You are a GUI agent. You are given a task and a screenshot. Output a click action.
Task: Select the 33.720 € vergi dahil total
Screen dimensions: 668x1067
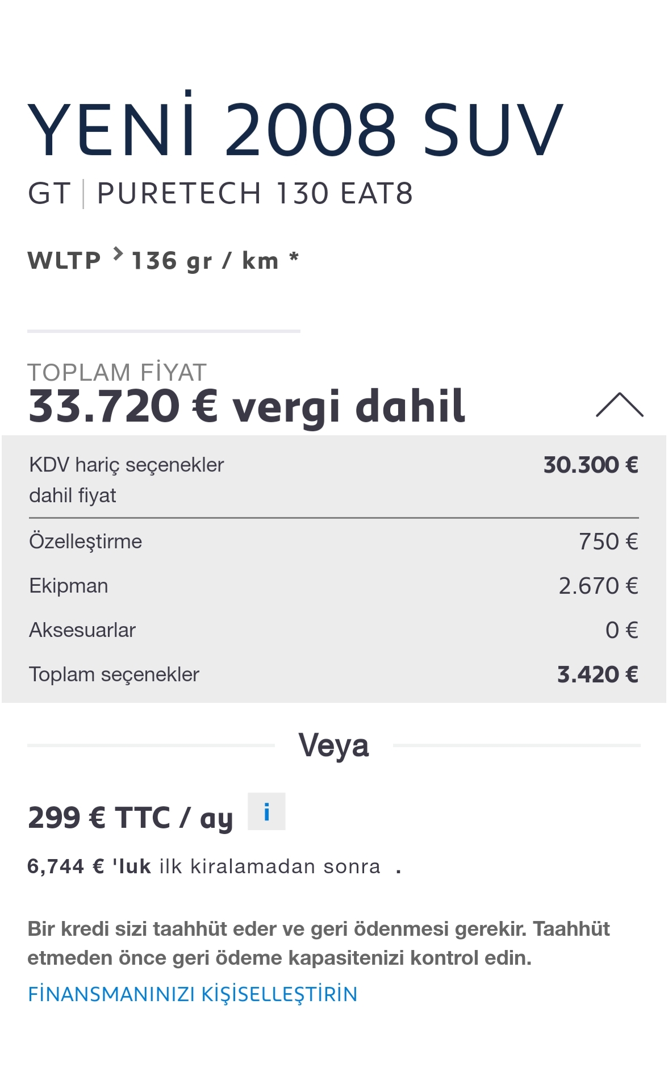247,406
